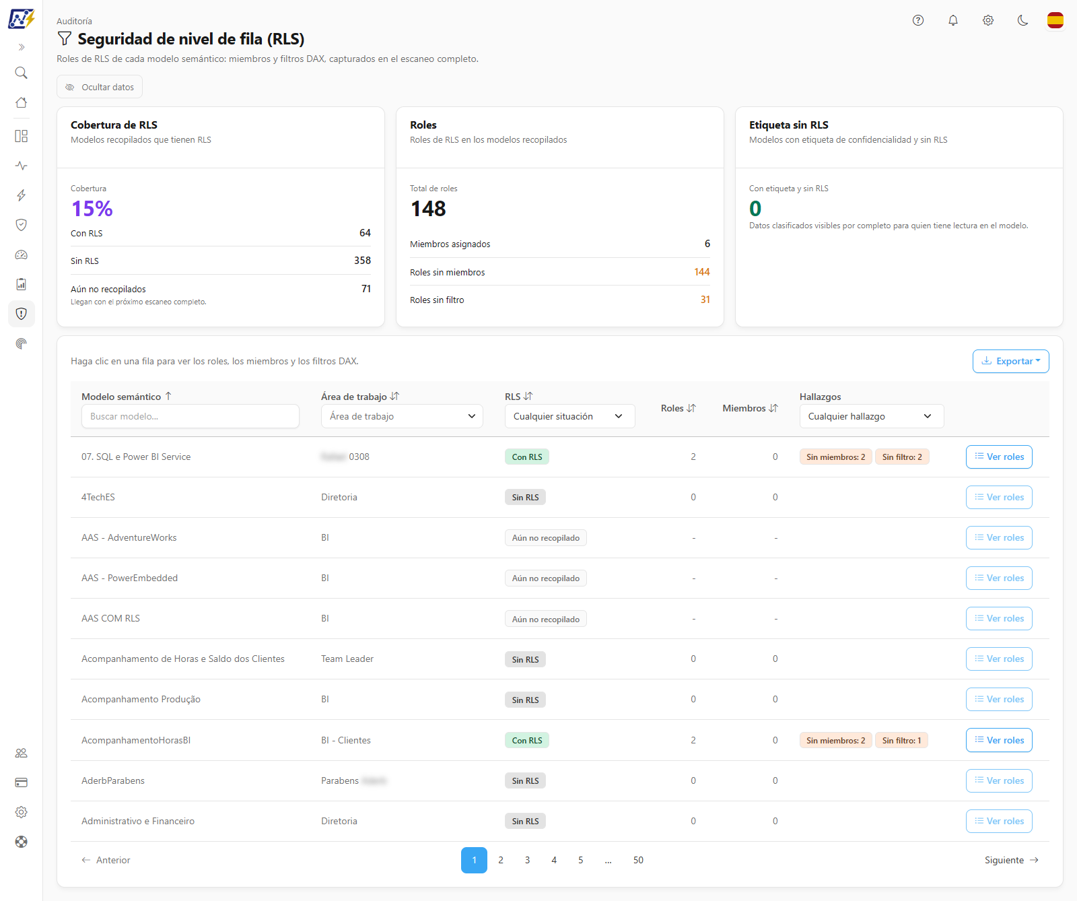Open the billing credit card icon in the sidebar

[x=22, y=782]
